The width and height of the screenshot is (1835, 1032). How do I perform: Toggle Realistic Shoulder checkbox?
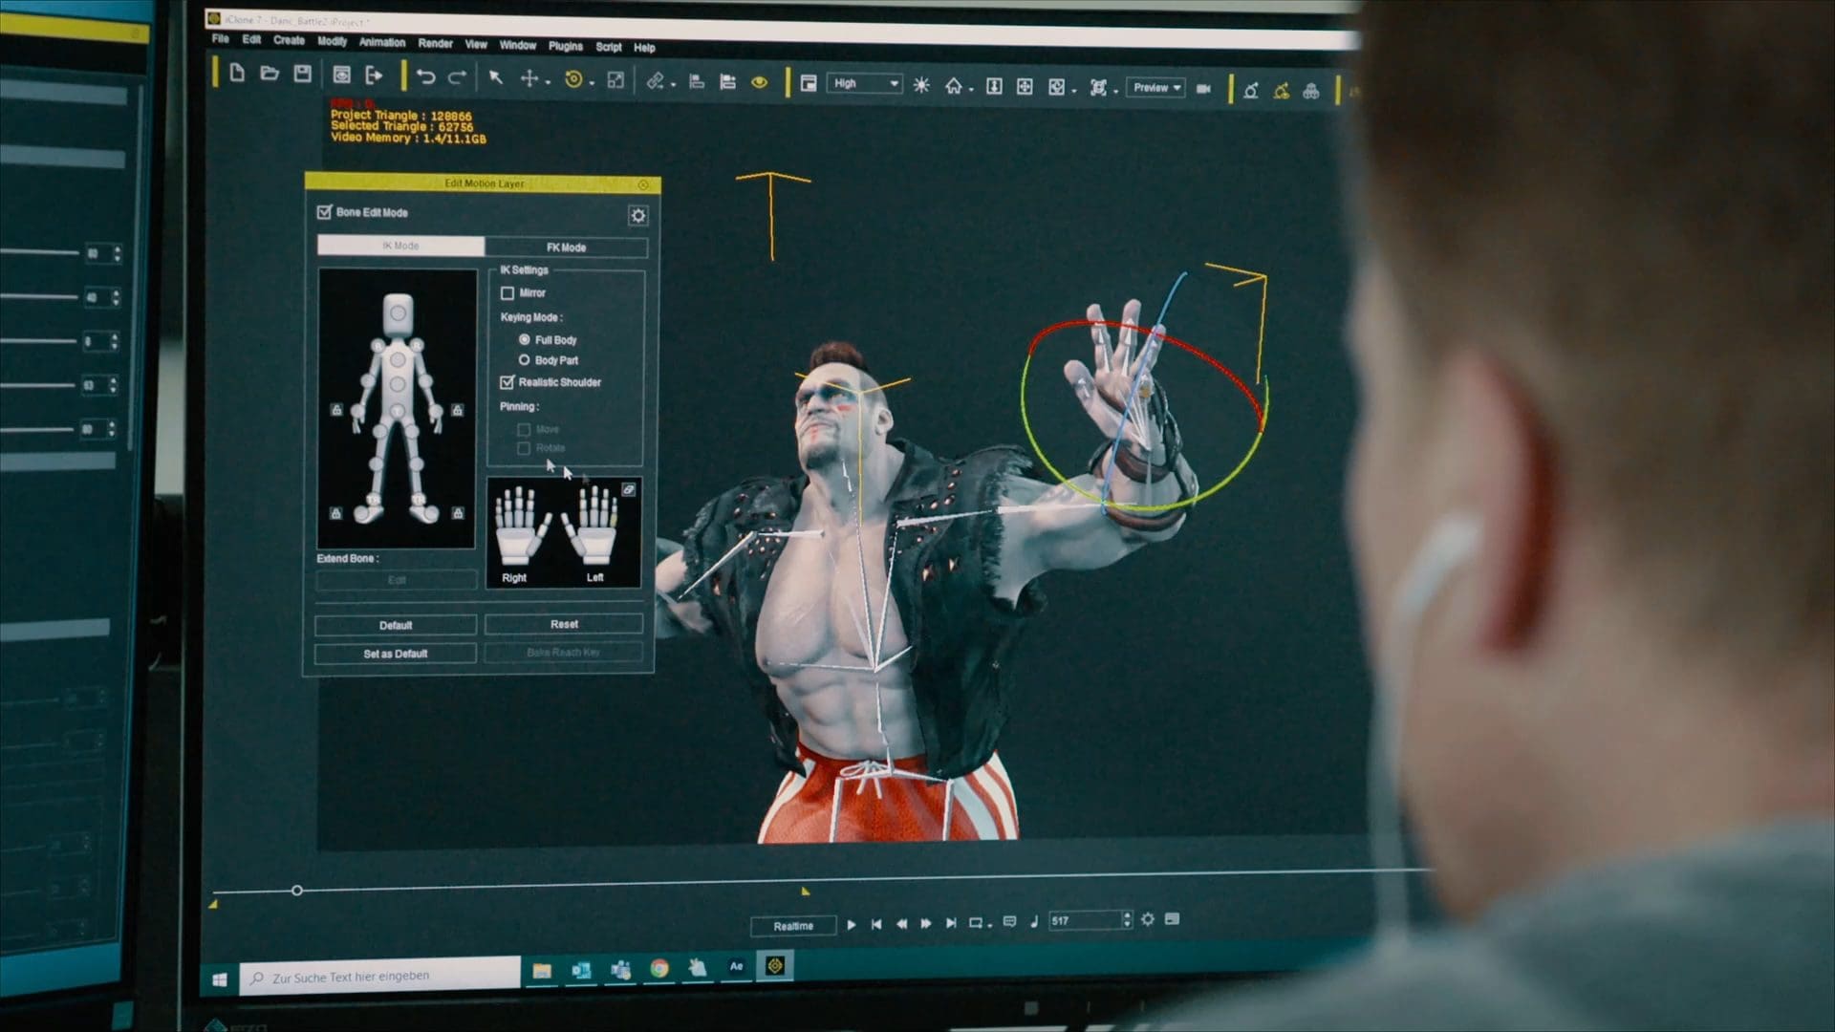pyautogui.click(x=507, y=382)
